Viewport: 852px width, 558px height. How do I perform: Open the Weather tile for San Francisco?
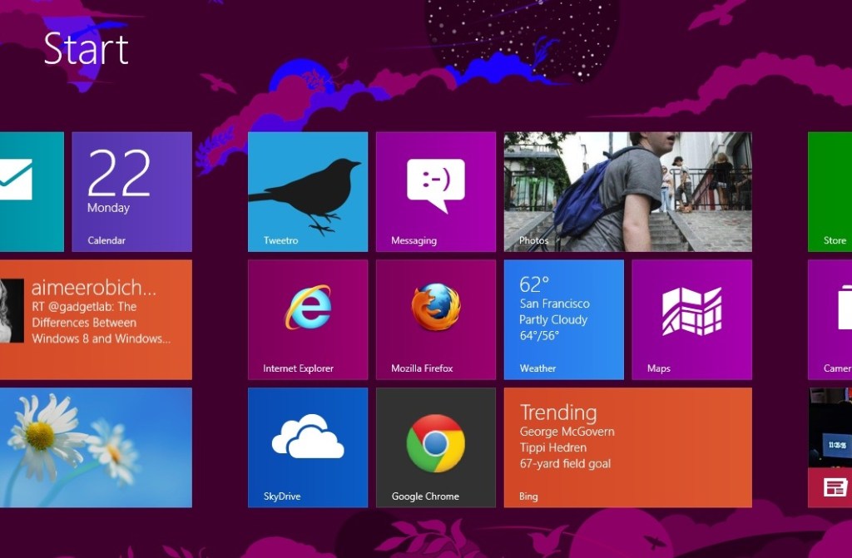[564, 319]
